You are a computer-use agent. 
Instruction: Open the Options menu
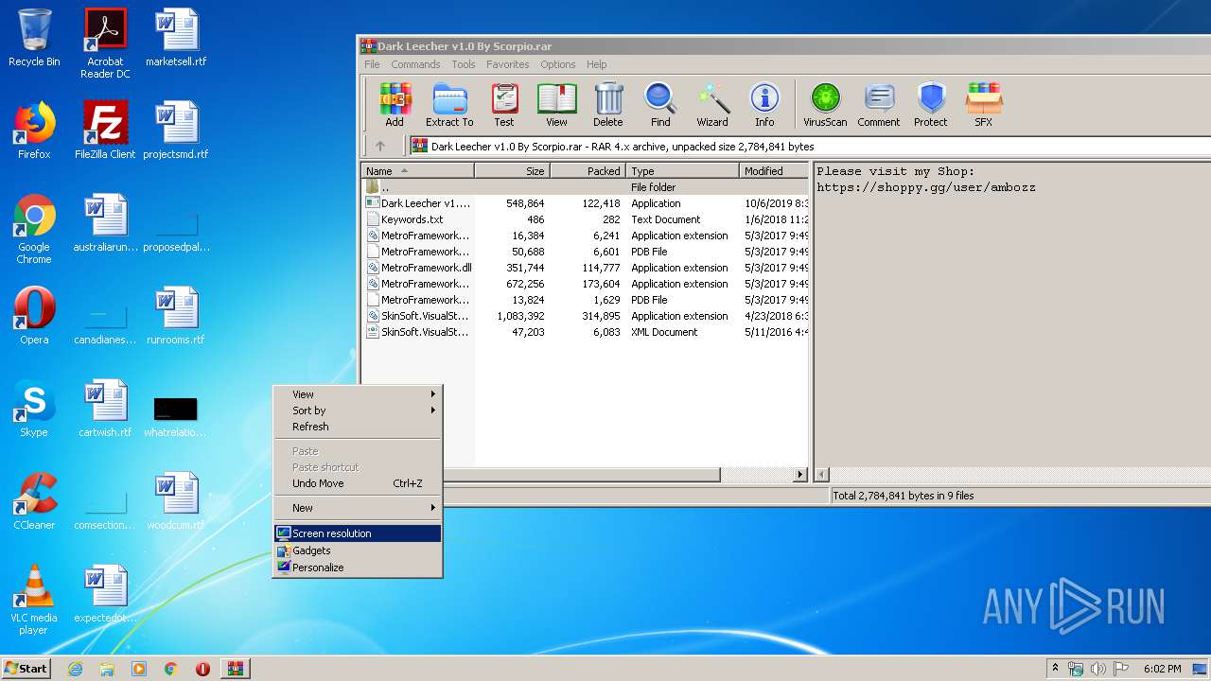click(558, 64)
